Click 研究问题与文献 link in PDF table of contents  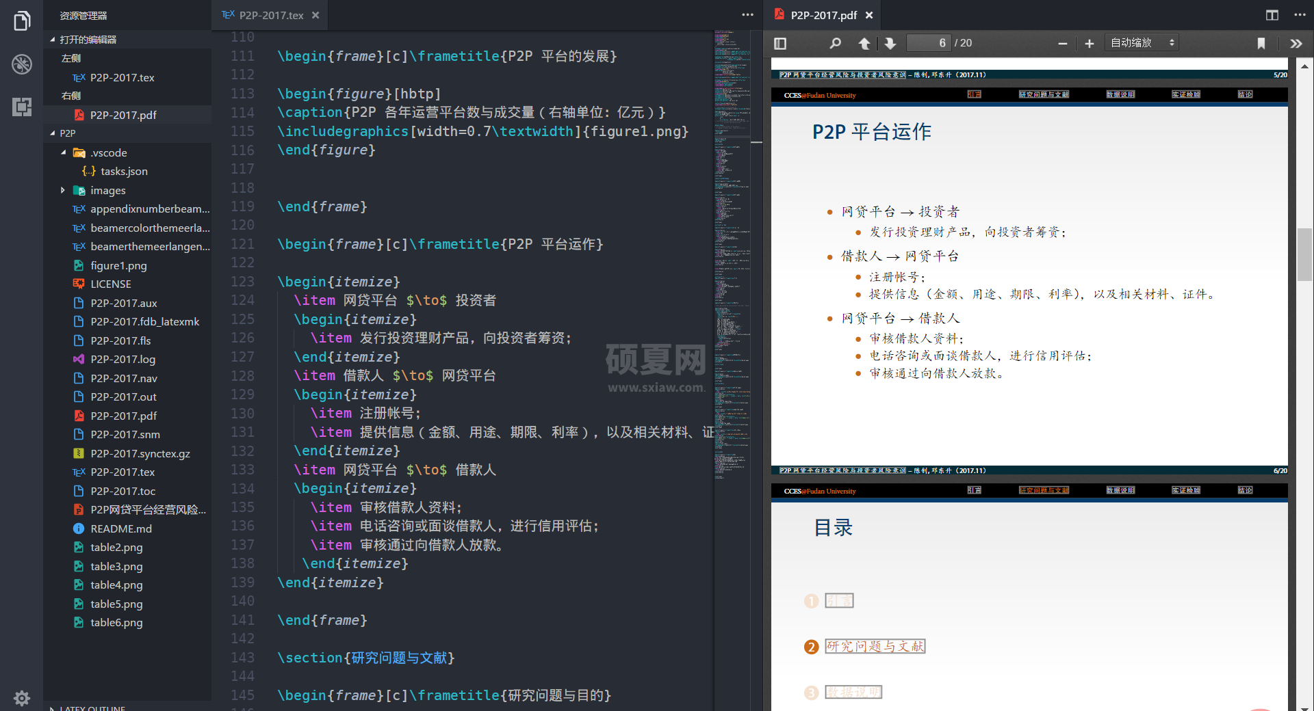coord(875,646)
